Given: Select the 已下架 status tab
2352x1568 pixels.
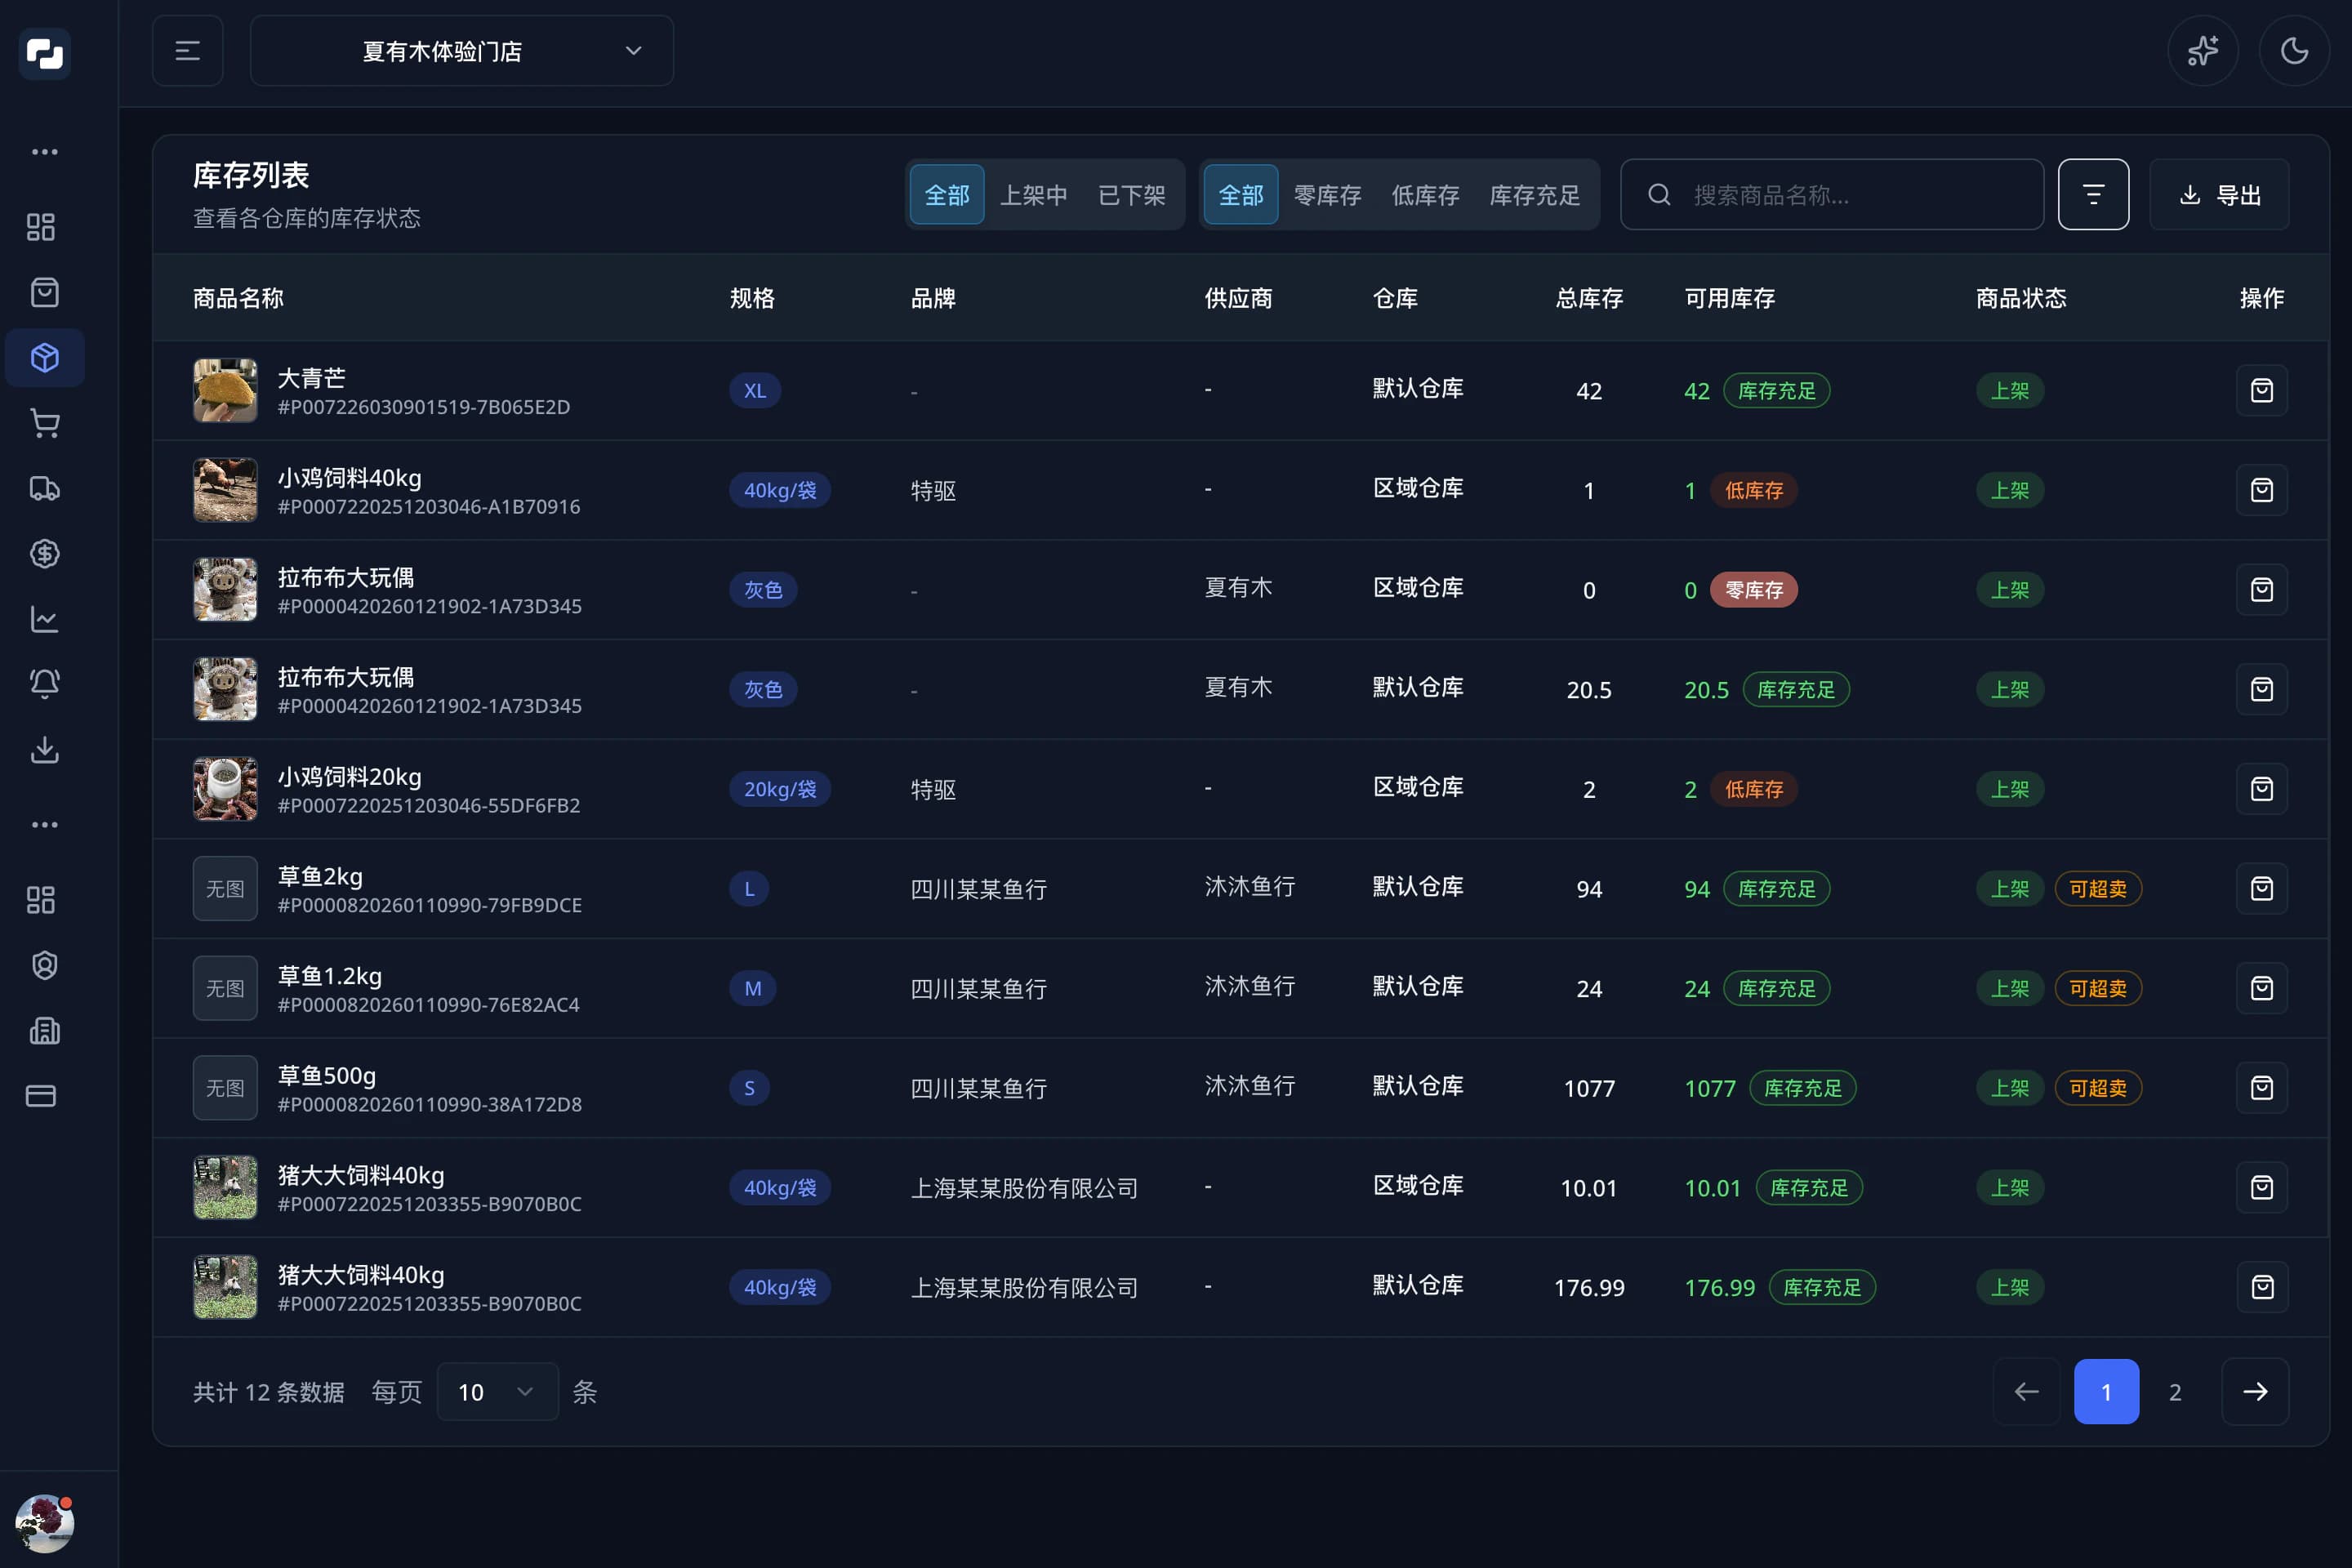Looking at the screenshot, I should 1132,195.
